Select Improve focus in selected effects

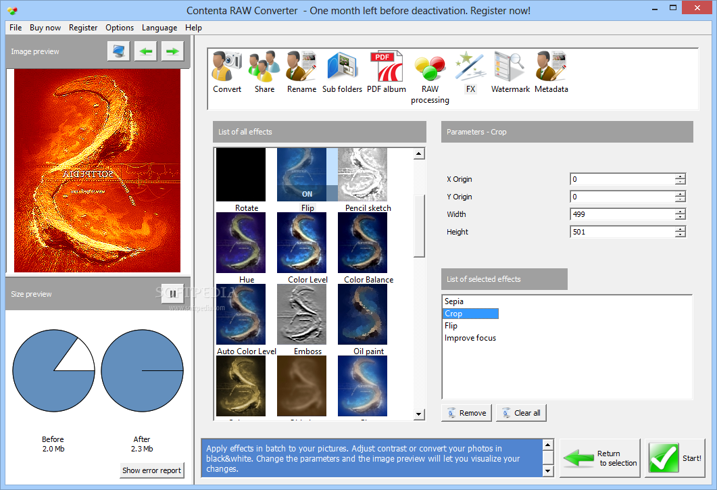[x=470, y=338]
